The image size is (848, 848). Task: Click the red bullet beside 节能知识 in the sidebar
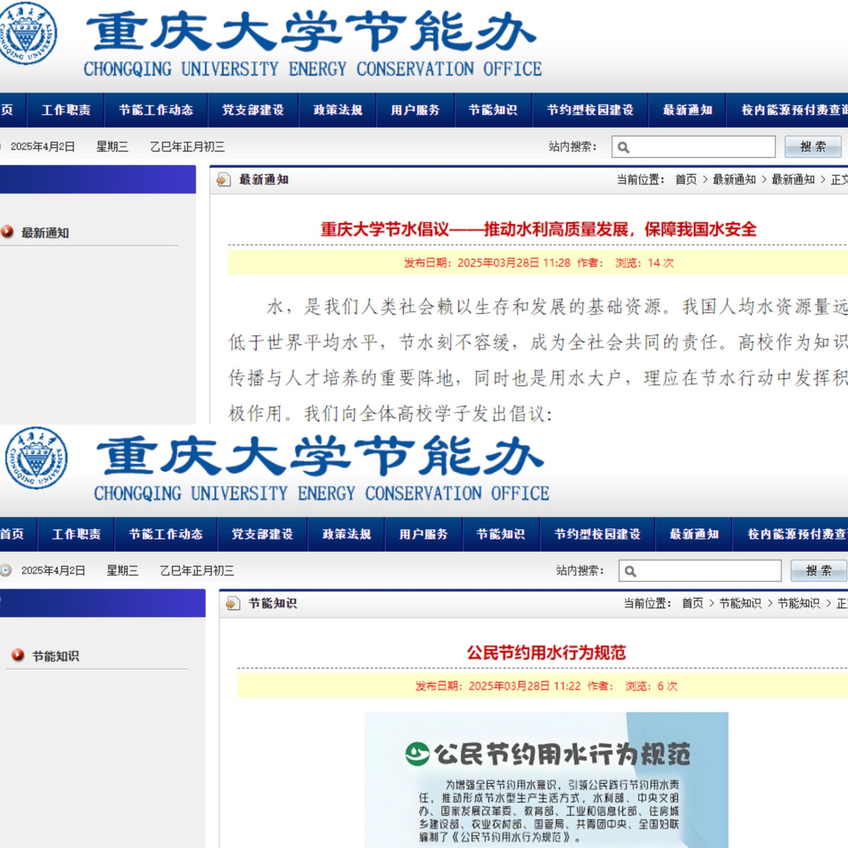click(x=18, y=655)
